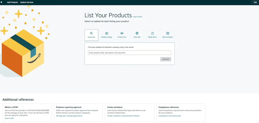The width and height of the screenshot is (259, 123).
Task: Click the Compliance references heading
Action: tap(169, 107)
